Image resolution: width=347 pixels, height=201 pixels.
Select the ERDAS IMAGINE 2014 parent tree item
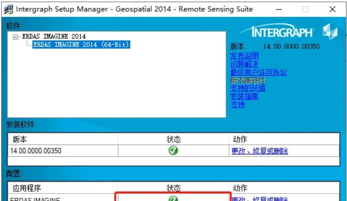click(54, 36)
